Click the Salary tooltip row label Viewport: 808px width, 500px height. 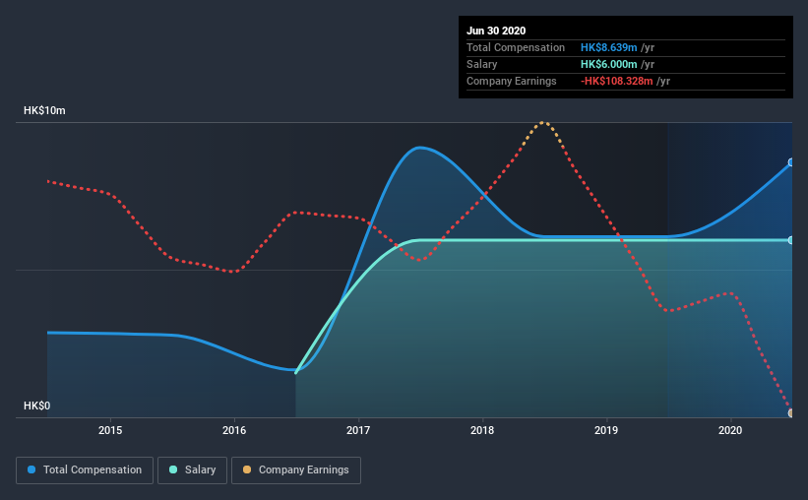click(482, 64)
